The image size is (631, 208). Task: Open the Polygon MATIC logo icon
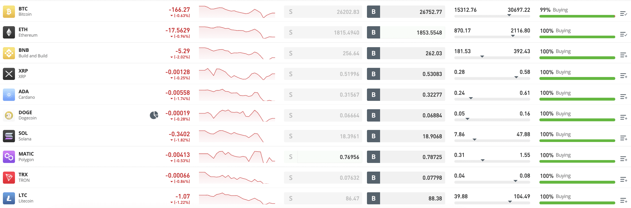pyautogui.click(x=9, y=157)
